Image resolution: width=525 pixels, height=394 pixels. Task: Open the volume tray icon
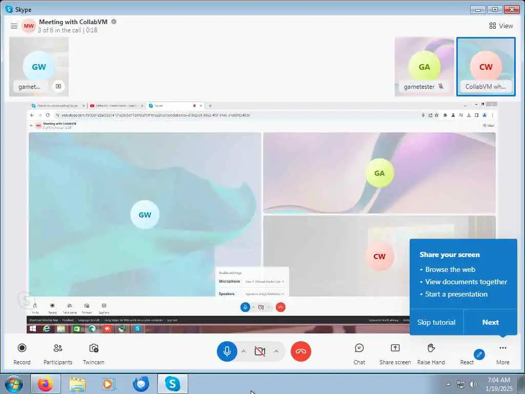point(473,384)
